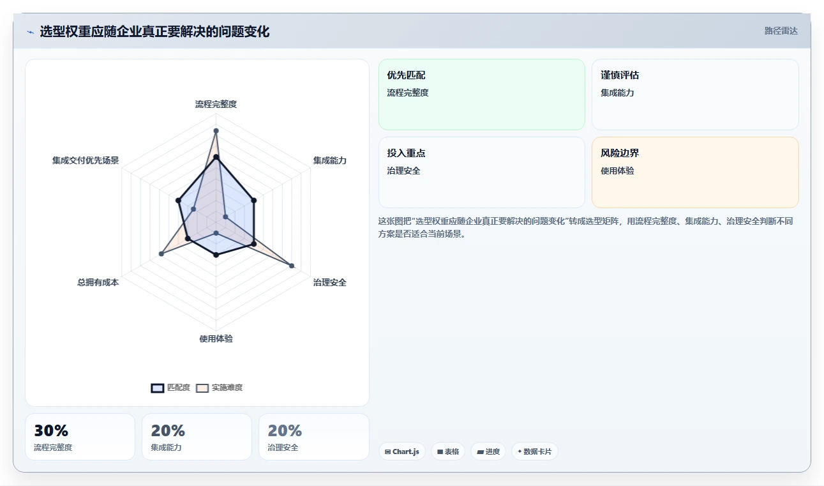The width and height of the screenshot is (824, 486).
Task: Click the 20% value in the 治理安全 stat card
Action: [x=285, y=431]
